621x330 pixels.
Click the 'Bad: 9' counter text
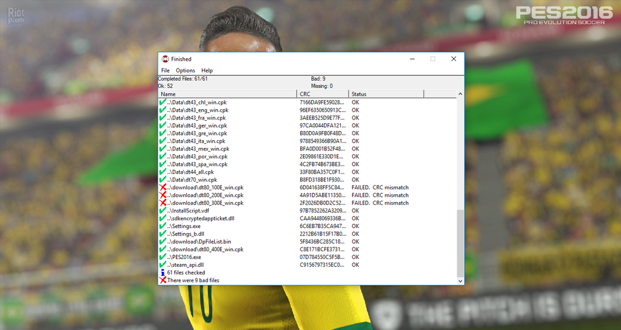point(318,79)
